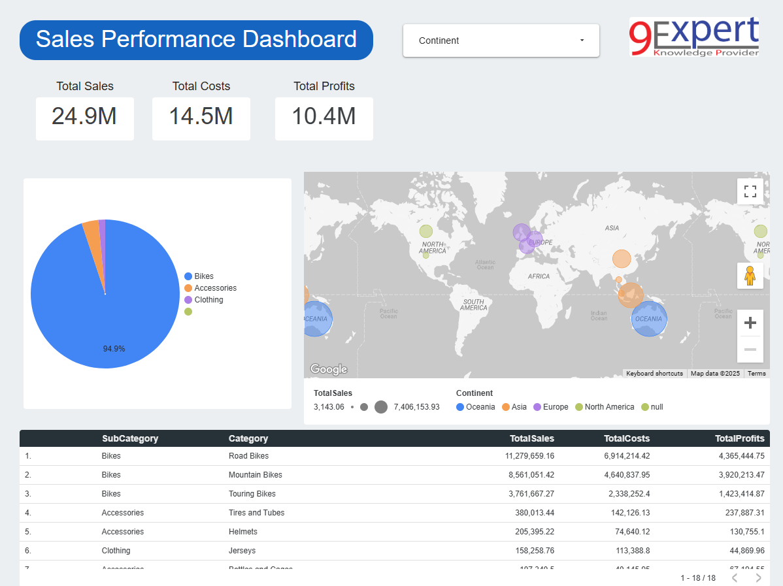Viewport: 783px width, 586px height.
Task: Click the Keyboard shortcuts button
Action: coord(654,373)
